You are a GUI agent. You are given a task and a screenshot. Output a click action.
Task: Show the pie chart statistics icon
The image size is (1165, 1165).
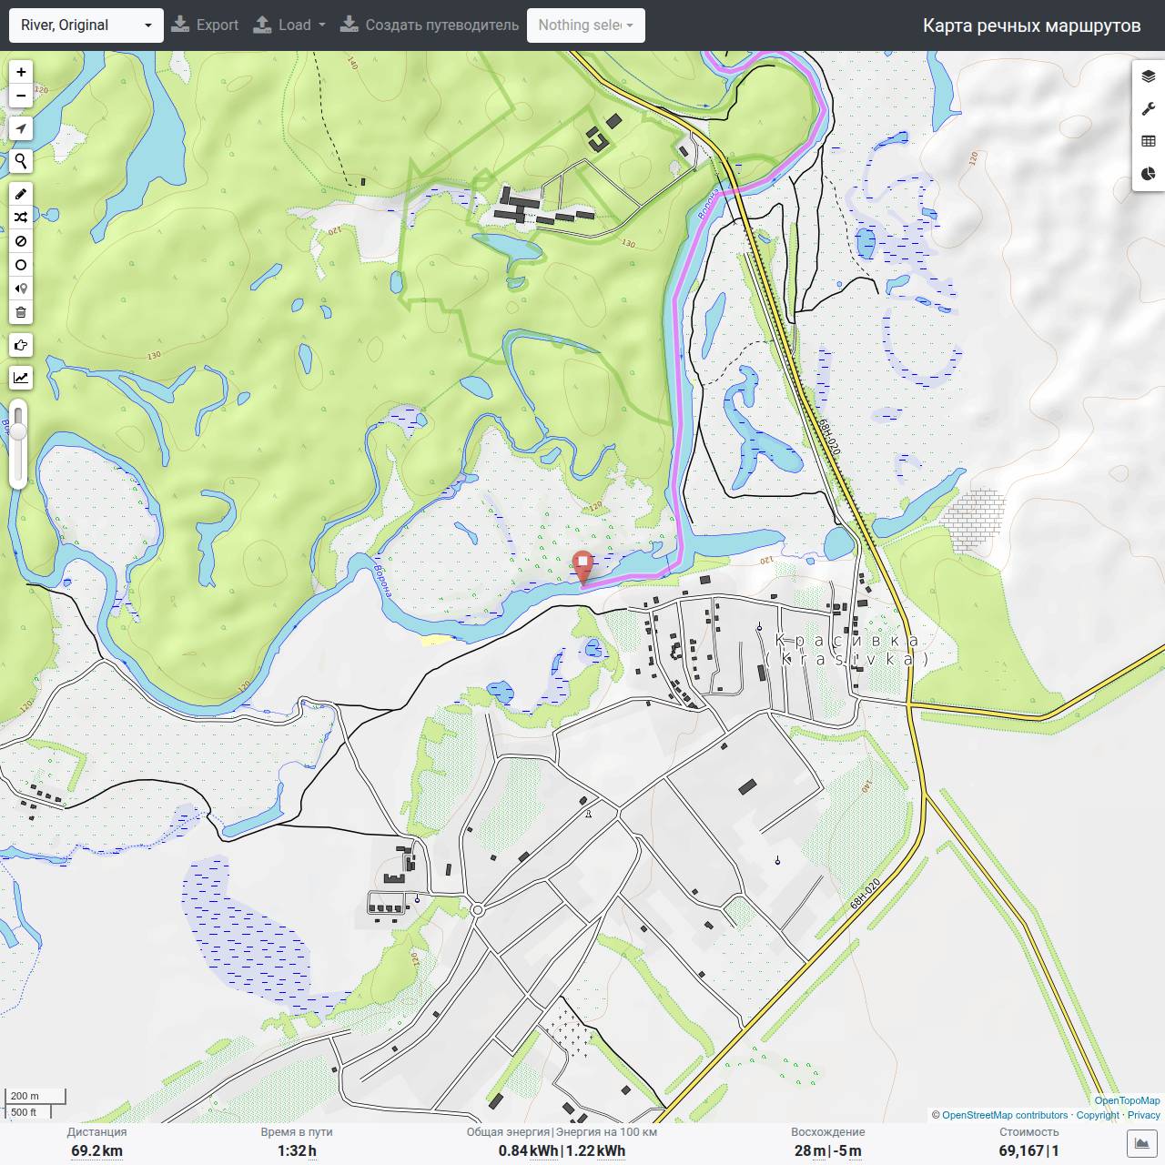tap(1149, 174)
